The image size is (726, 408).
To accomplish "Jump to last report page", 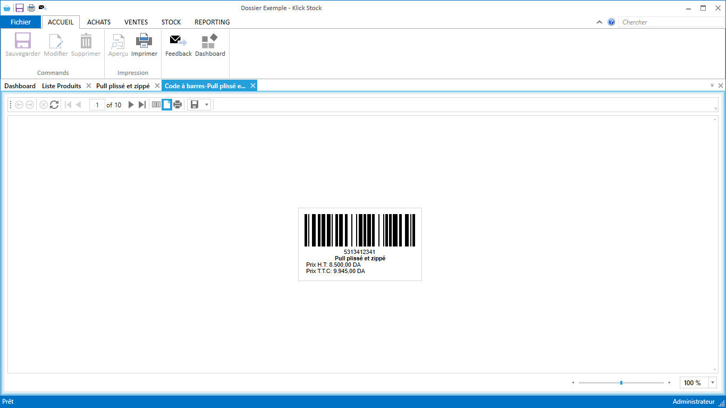I will pyautogui.click(x=142, y=105).
